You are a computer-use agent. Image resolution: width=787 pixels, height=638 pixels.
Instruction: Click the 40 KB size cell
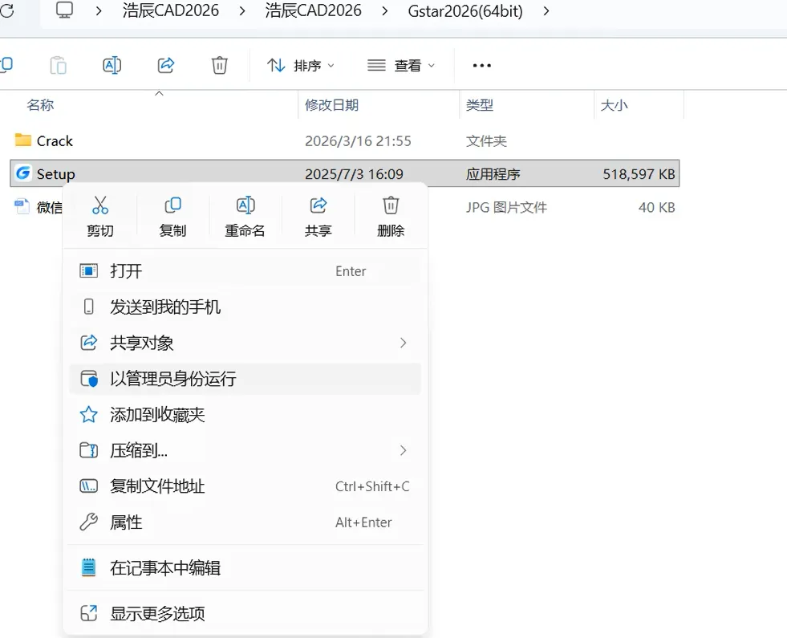coord(656,207)
